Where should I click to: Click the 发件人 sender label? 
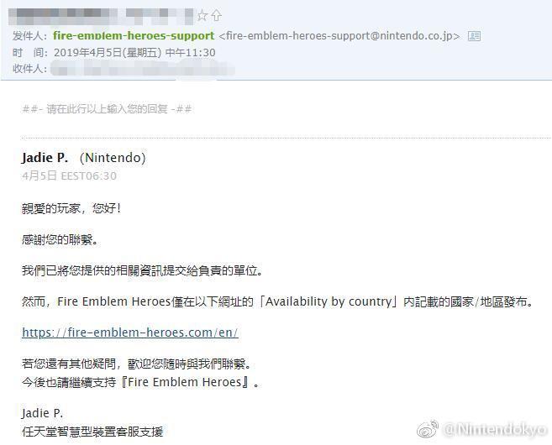pyautogui.click(x=29, y=36)
